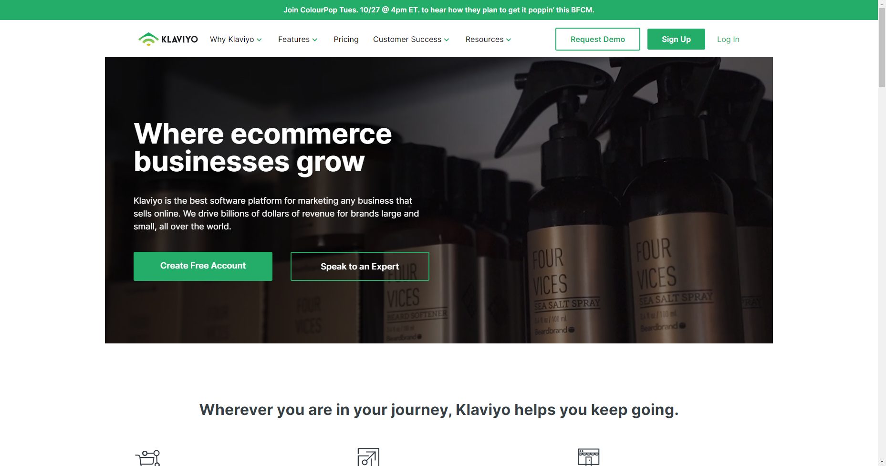The image size is (886, 466).
Task: Click Speak to an Expert button
Action: [x=360, y=266]
